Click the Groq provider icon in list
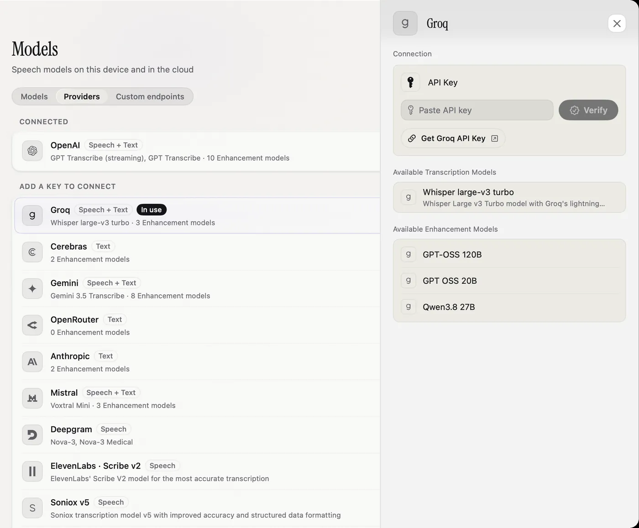 point(32,215)
